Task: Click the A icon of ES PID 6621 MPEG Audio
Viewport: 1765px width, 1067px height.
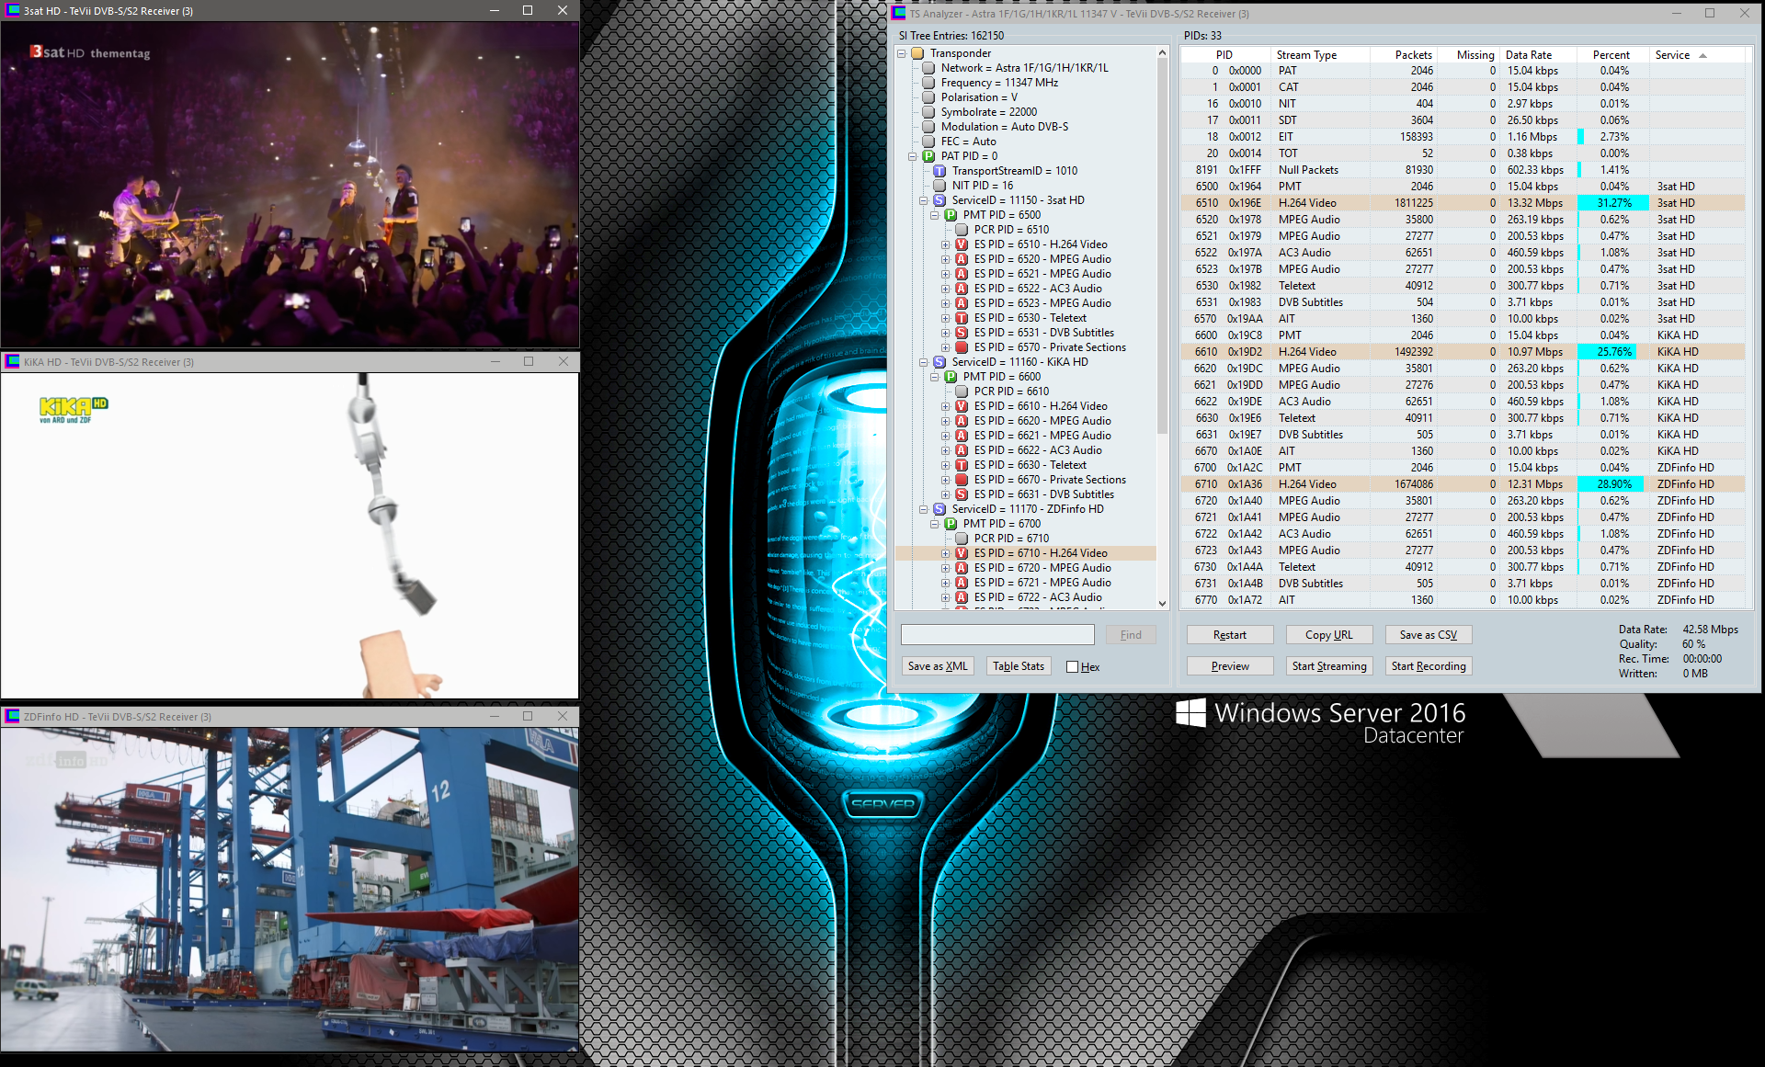Action: click(962, 436)
